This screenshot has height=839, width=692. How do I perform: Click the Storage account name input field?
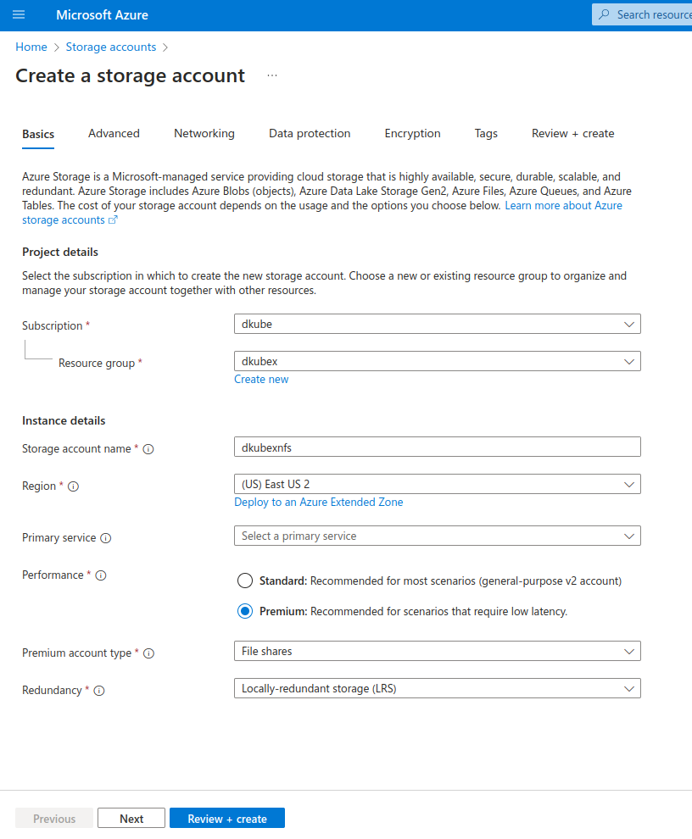pos(437,447)
